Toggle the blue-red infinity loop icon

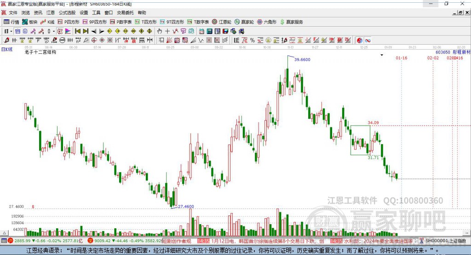(368, 41)
